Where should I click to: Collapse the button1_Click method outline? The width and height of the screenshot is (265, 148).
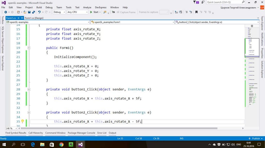point(29,89)
